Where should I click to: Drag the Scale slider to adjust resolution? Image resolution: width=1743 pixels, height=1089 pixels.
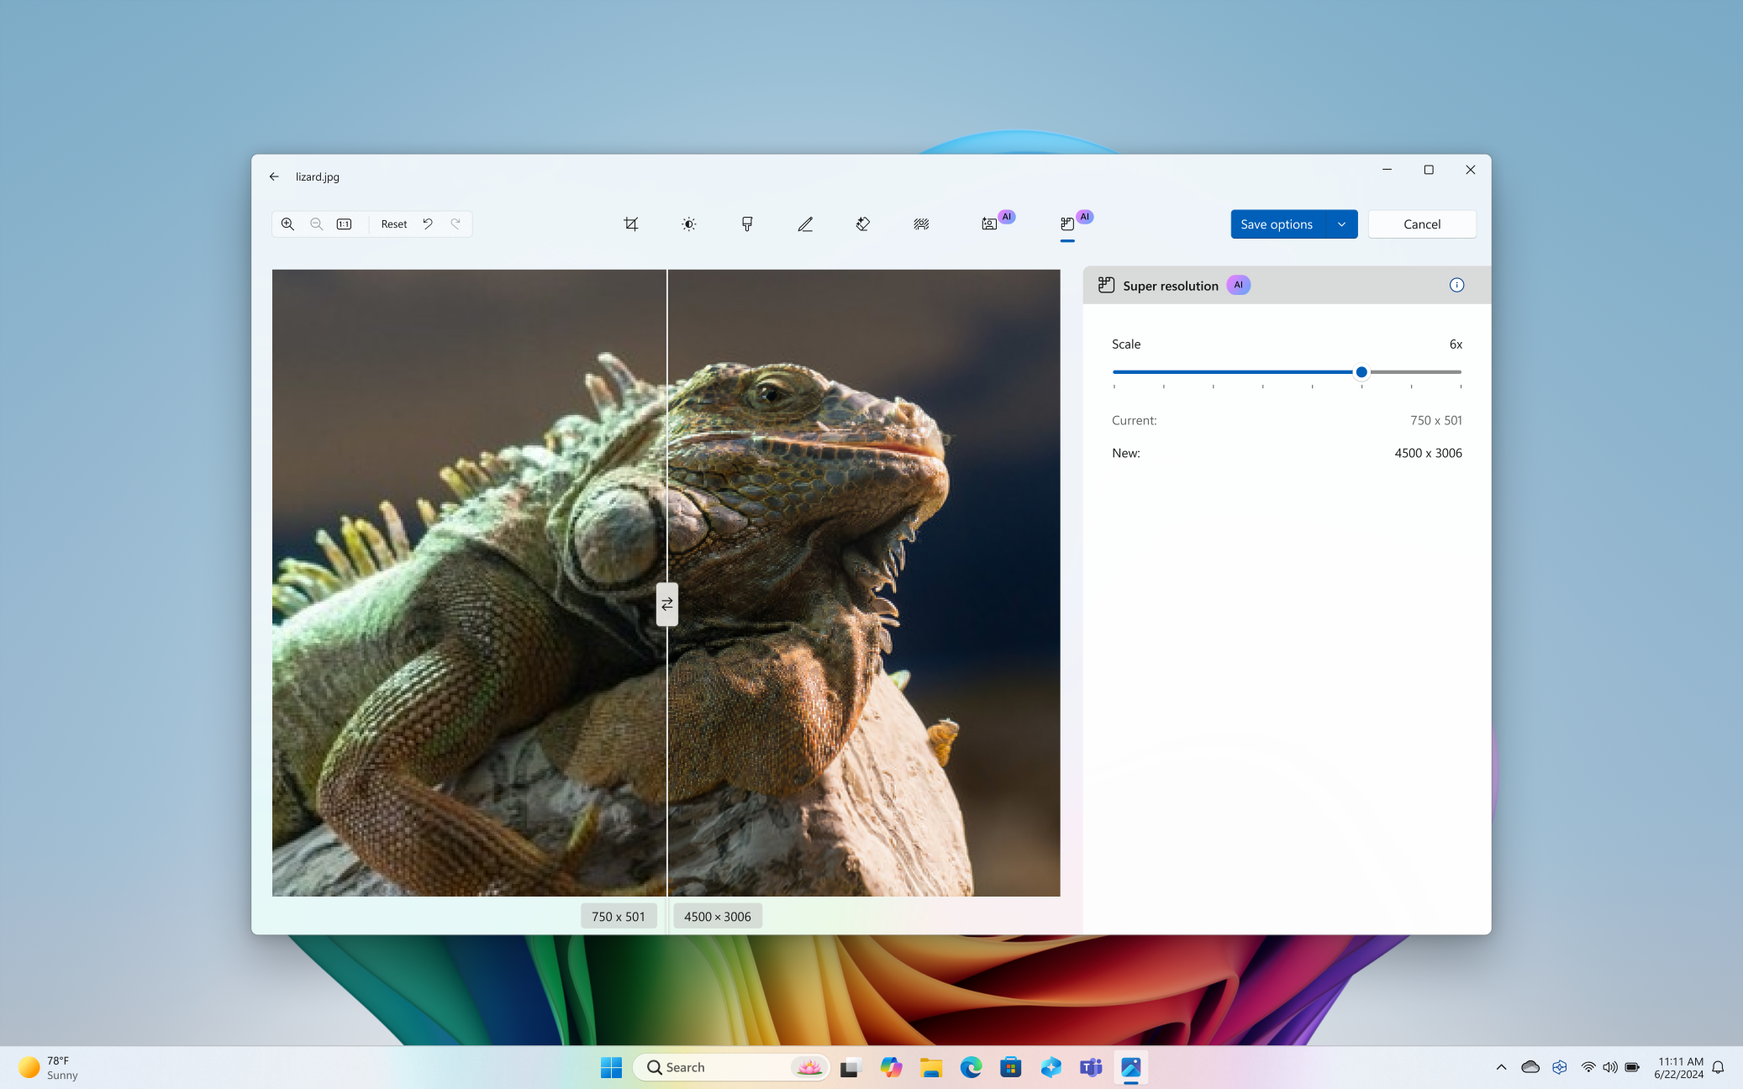(1361, 371)
